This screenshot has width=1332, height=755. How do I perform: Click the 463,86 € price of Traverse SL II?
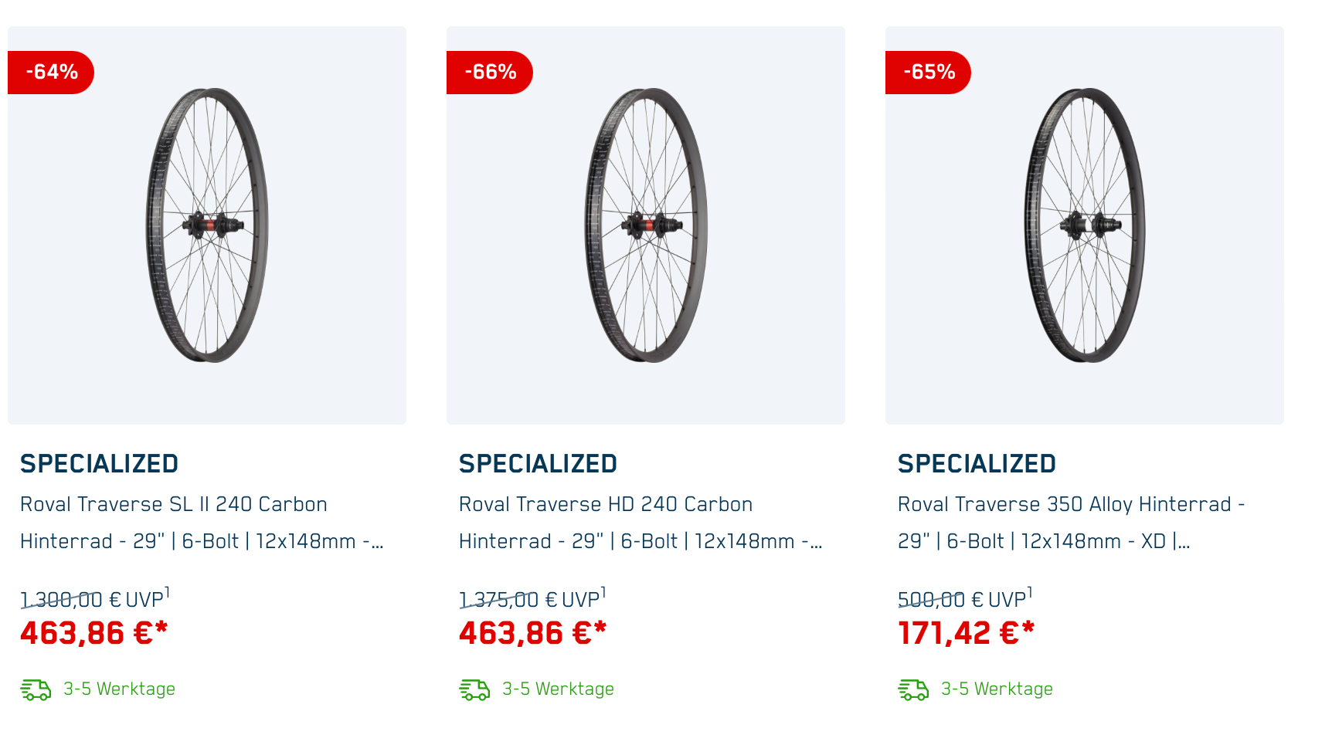coord(93,634)
